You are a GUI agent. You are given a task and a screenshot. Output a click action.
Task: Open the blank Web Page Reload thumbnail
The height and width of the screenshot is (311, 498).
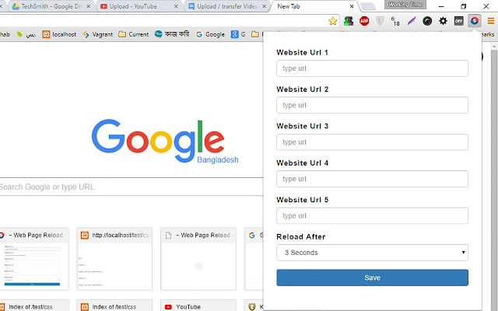tap(198, 259)
